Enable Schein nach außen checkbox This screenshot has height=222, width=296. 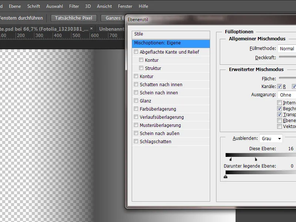(x=136, y=133)
